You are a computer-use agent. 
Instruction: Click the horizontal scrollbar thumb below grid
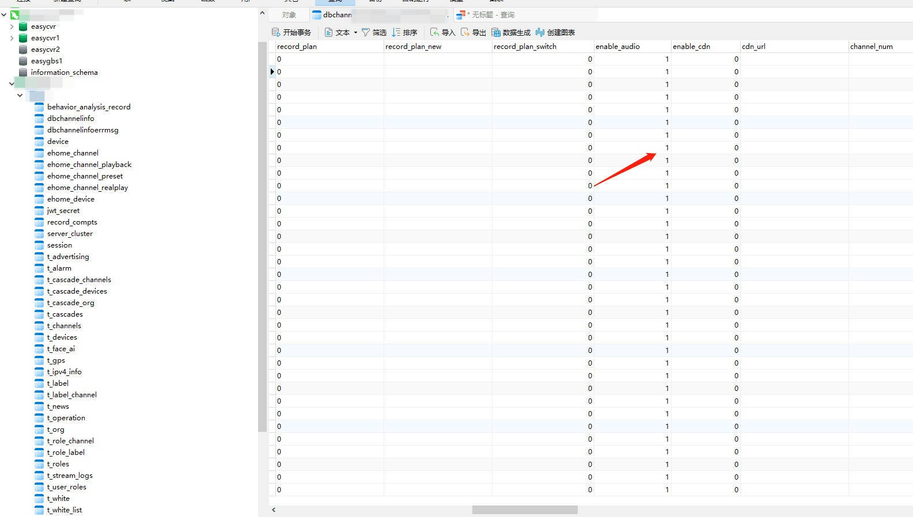[x=525, y=510]
